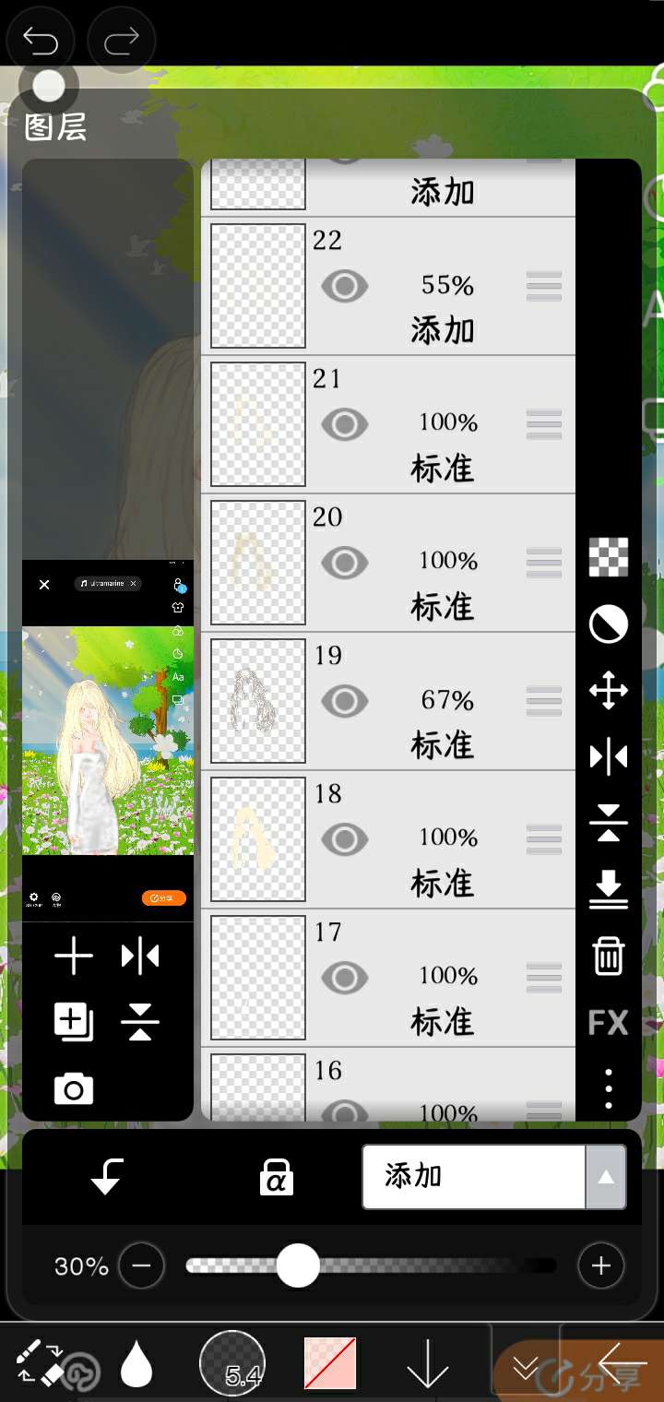Tap the redo arrow icon
664x1402 pixels.
pyautogui.click(x=121, y=40)
